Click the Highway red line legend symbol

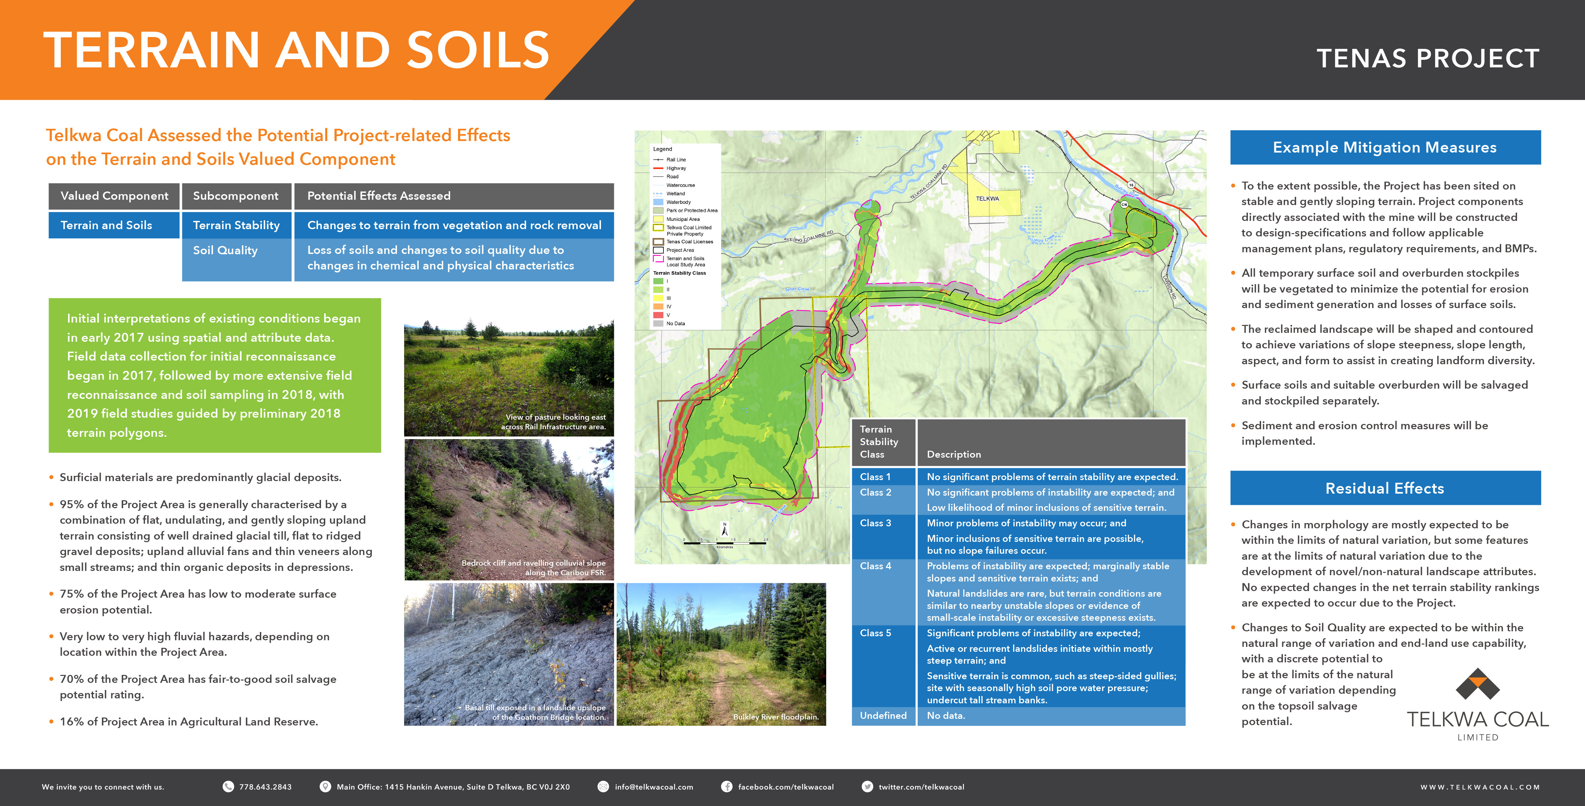click(x=658, y=168)
